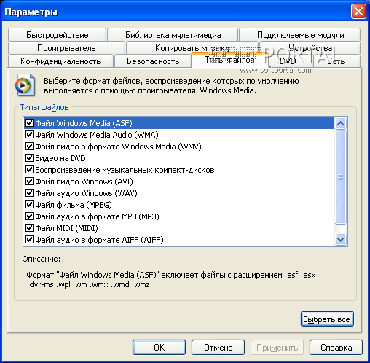Uncheck Файл Windows Media (ASF) checkbox
The height and width of the screenshot is (363, 370).
29,123
